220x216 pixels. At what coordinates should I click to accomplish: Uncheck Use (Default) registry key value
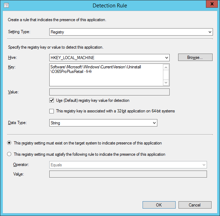click(52, 100)
